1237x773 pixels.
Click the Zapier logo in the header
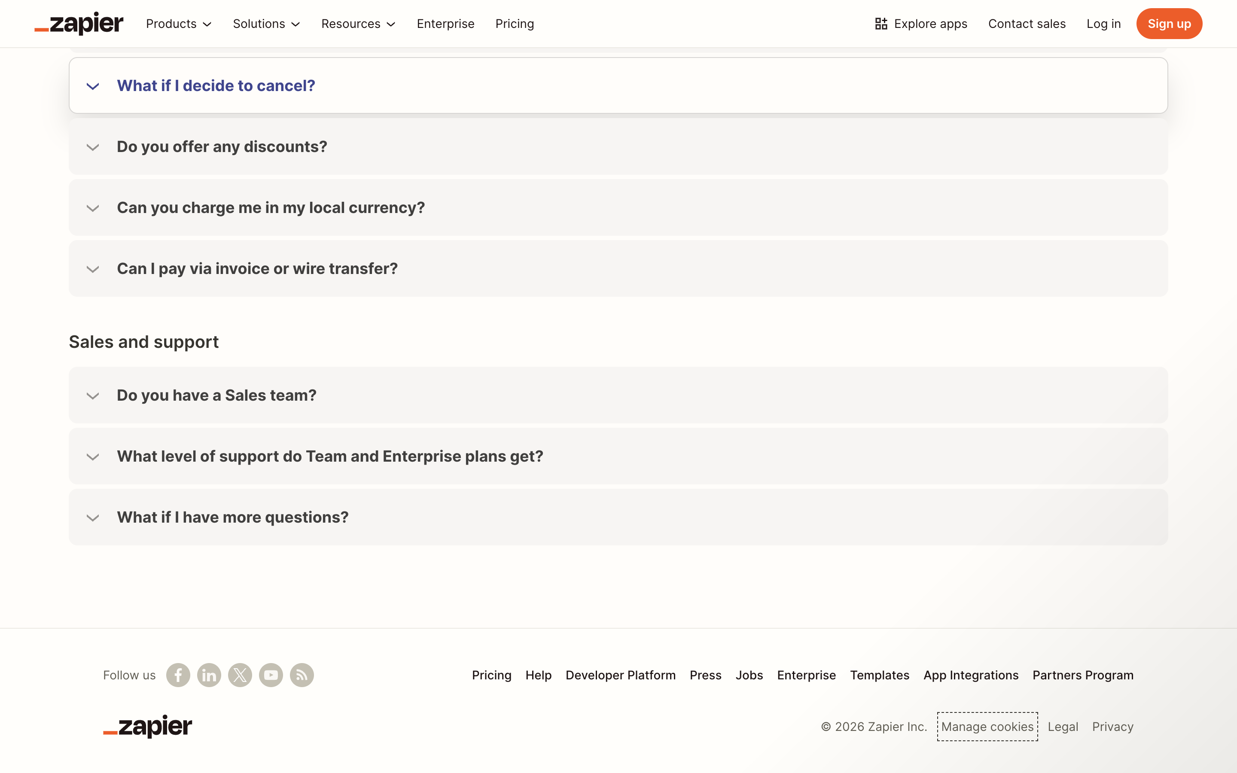pyautogui.click(x=79, y=24)
